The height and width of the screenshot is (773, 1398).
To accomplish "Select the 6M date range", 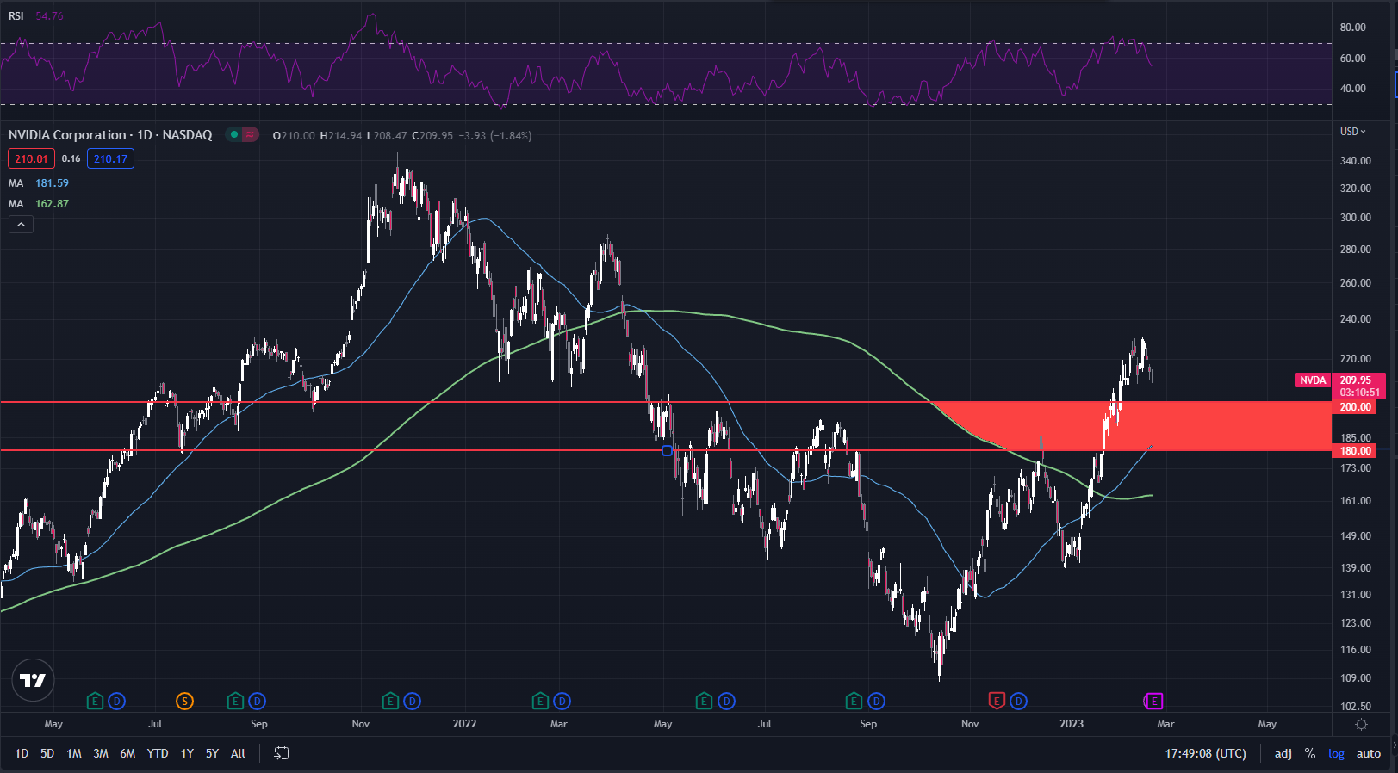I will 127,753.
